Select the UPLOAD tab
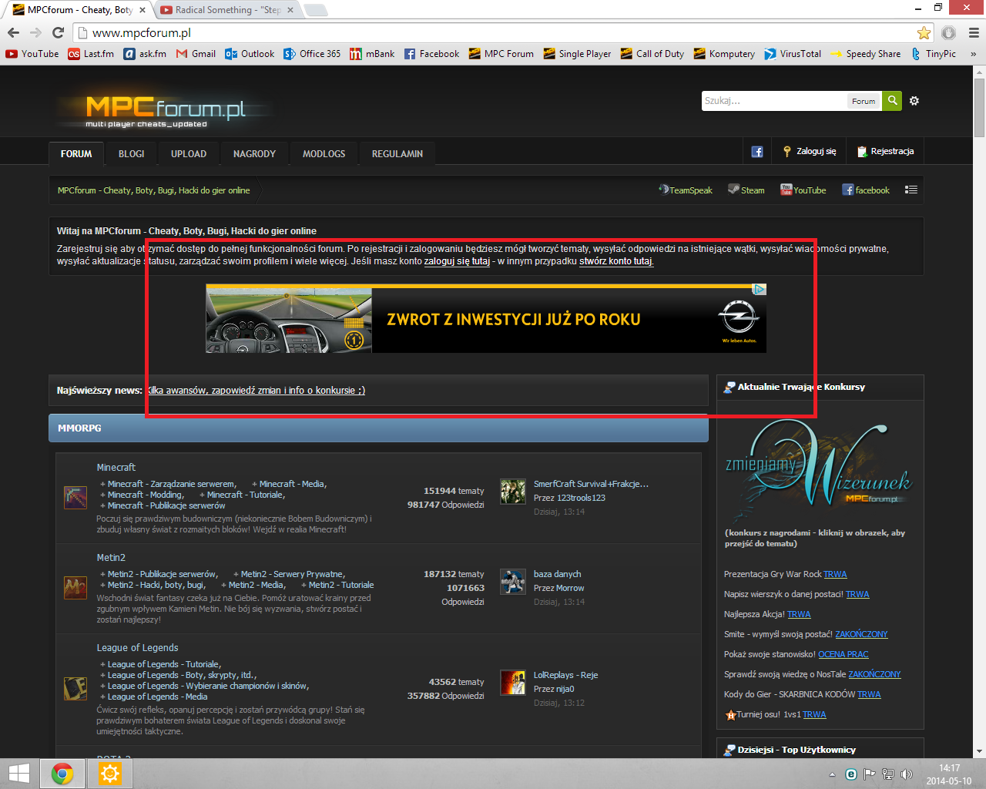 pyautogui.click(x=189, y=153)
